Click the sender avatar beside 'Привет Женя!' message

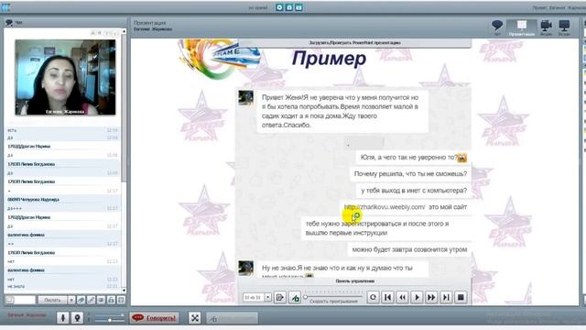(246, 98)
